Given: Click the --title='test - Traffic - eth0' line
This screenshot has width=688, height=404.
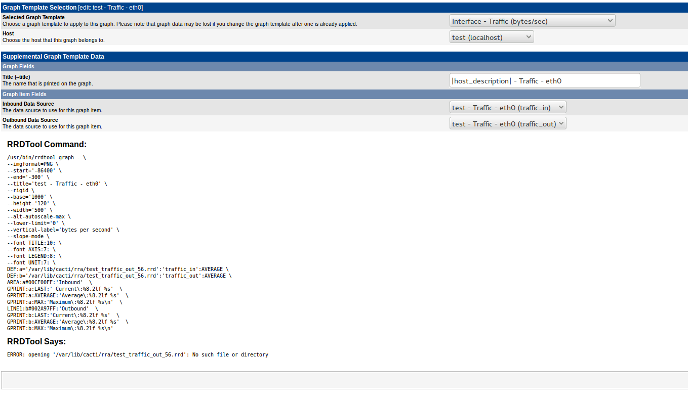Looking at the screenshot, I should pyautogui.click(x=57, y=184).
